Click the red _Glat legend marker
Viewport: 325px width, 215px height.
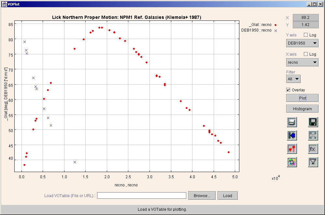[276, 25]
